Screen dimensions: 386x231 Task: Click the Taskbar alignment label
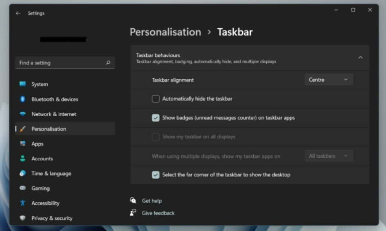(x=173, y=80)
